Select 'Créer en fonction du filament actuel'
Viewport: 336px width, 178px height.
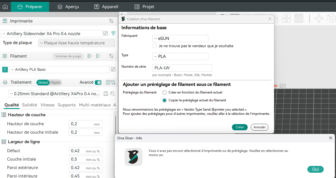coord(165,92)
